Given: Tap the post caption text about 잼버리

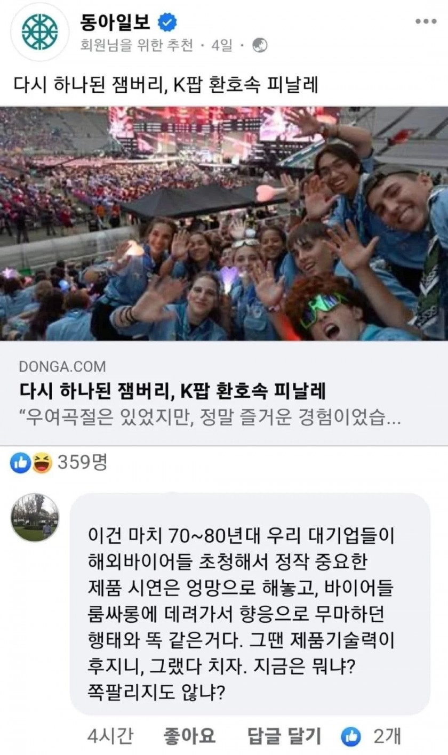Looking at the screenshot, I should pos(165,85).
